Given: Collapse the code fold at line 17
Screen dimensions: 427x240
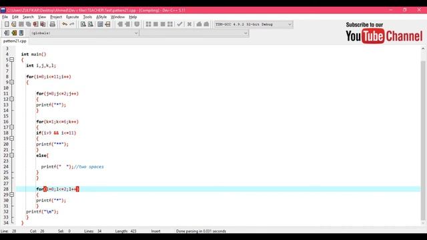Looking at the screenshot, I should click(12, 127).
